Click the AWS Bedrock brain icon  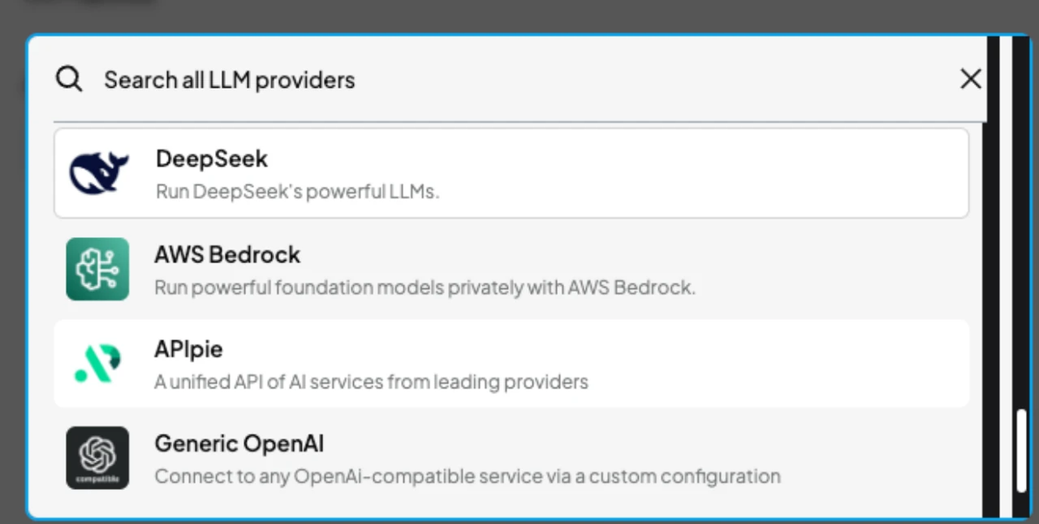[98, 269]
